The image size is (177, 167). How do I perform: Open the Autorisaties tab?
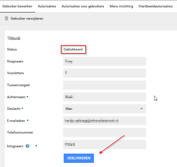point(47,6)
